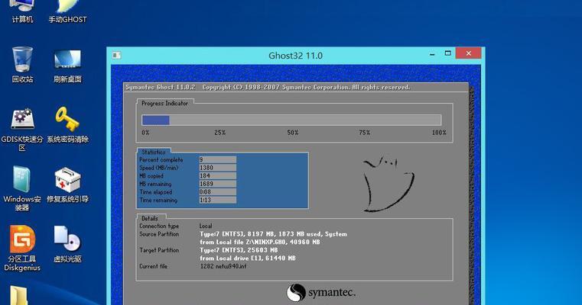Click the Ghost32 11.0 title bar text
This screenshot has height=305, width=582.
(295, 56)
